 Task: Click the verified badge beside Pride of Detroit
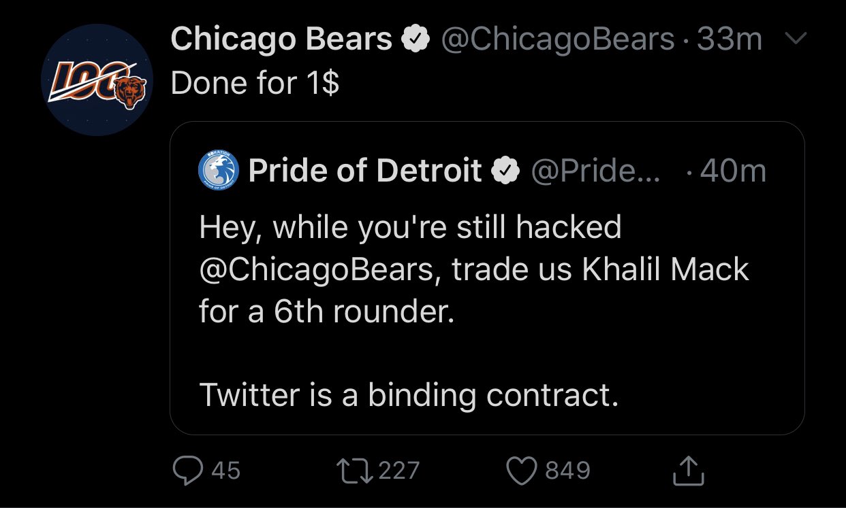click(x=504, y=171)
